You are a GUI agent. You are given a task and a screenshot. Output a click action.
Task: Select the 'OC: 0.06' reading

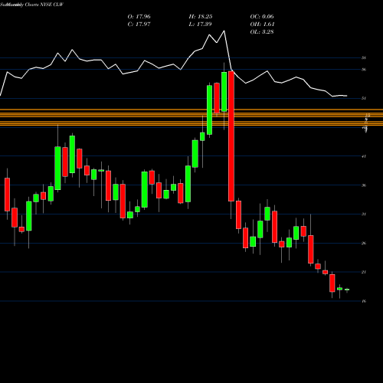262,17
